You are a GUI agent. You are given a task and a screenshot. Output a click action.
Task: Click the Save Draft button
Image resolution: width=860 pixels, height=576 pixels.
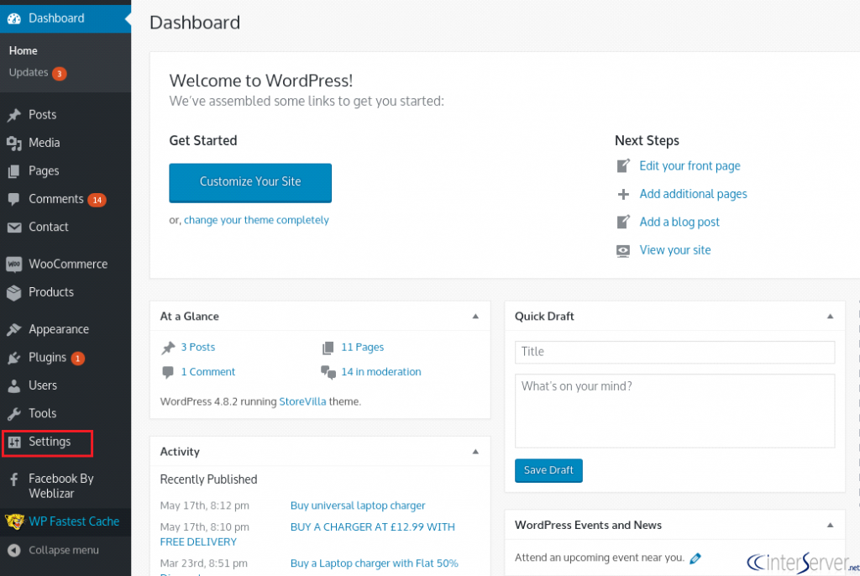pyautogui.click(x=548, y=470)
